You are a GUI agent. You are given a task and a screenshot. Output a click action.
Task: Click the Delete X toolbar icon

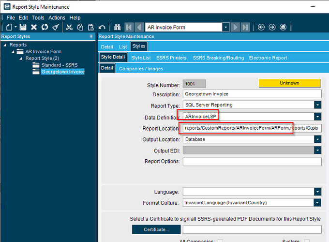(34, 27)
